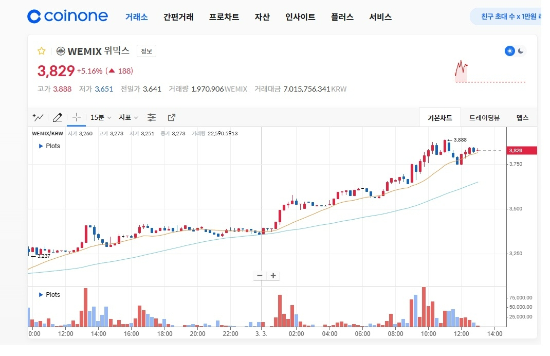The width and height of the screenshot is (550, 356).
Task: Open the 거래소 menu
Action: tap(136, 17)
